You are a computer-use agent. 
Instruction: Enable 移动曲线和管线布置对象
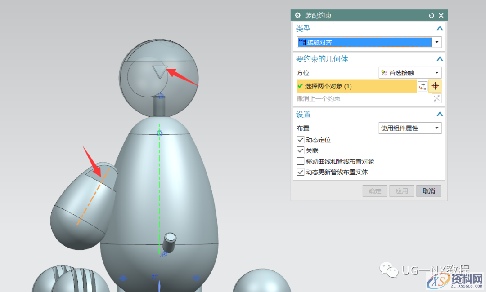[300, 161]
